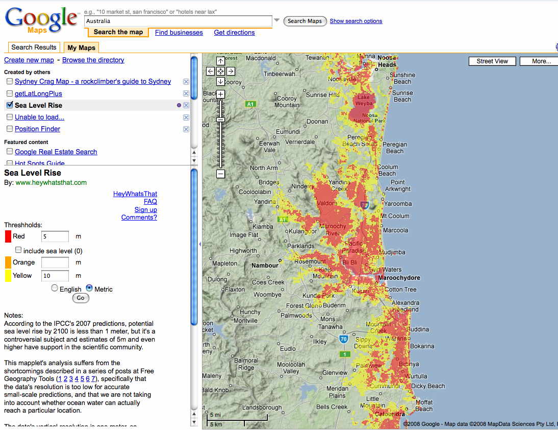Click the notes panel scroll up arrow
The width and height of the screenshot is (558, 430).
(x=194, y=414)
